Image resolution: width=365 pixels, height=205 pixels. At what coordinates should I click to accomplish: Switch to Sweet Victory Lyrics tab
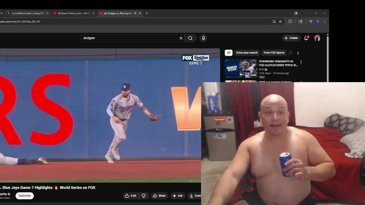tap(74, 13)
